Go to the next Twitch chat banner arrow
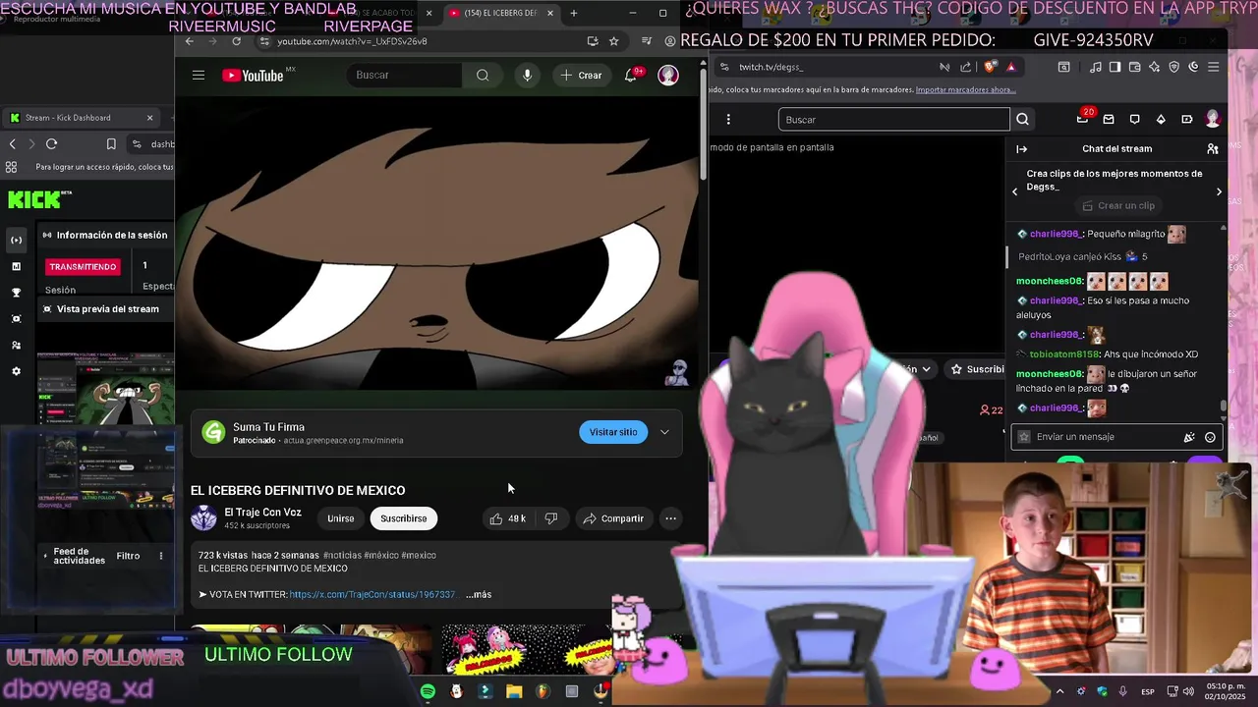The width and height of the screenshot is (1258, 707). [1219, 191]
